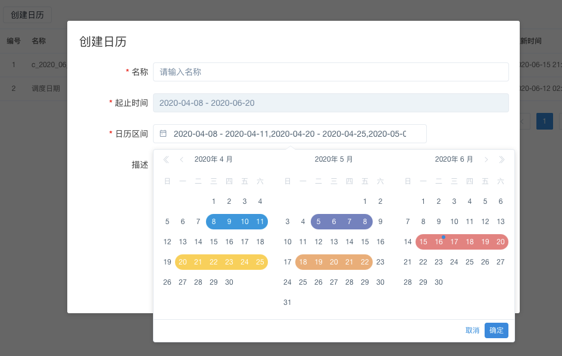Click the 2020年 4 月 month header
The width and height of the screenshot is (562, 356).
pos(214,159)
